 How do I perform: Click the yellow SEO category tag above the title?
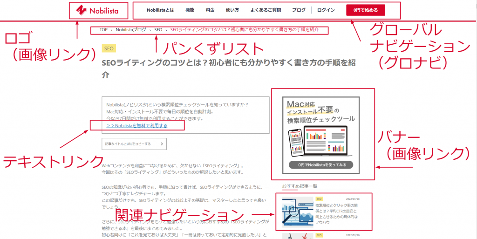click(x=109, y=48)
